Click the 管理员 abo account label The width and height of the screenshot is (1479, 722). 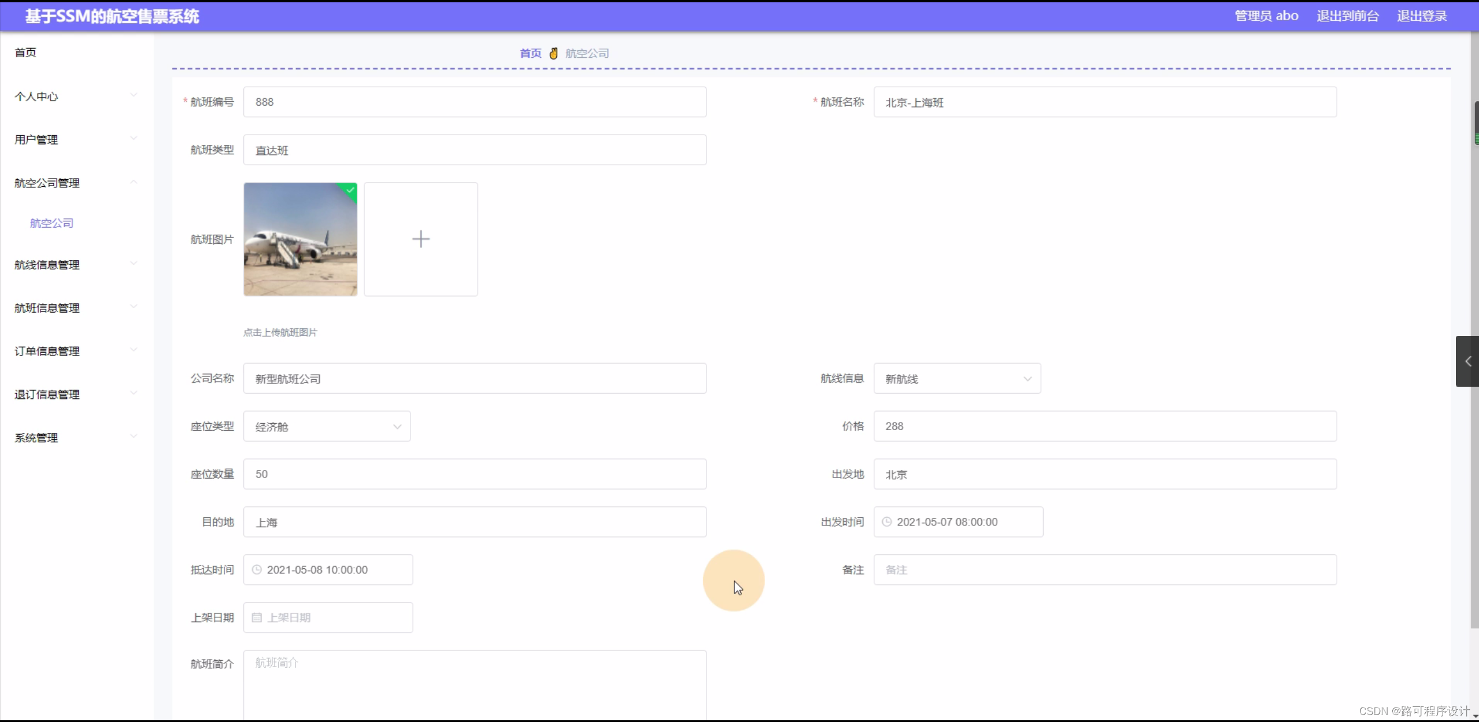coord(1266,16)
